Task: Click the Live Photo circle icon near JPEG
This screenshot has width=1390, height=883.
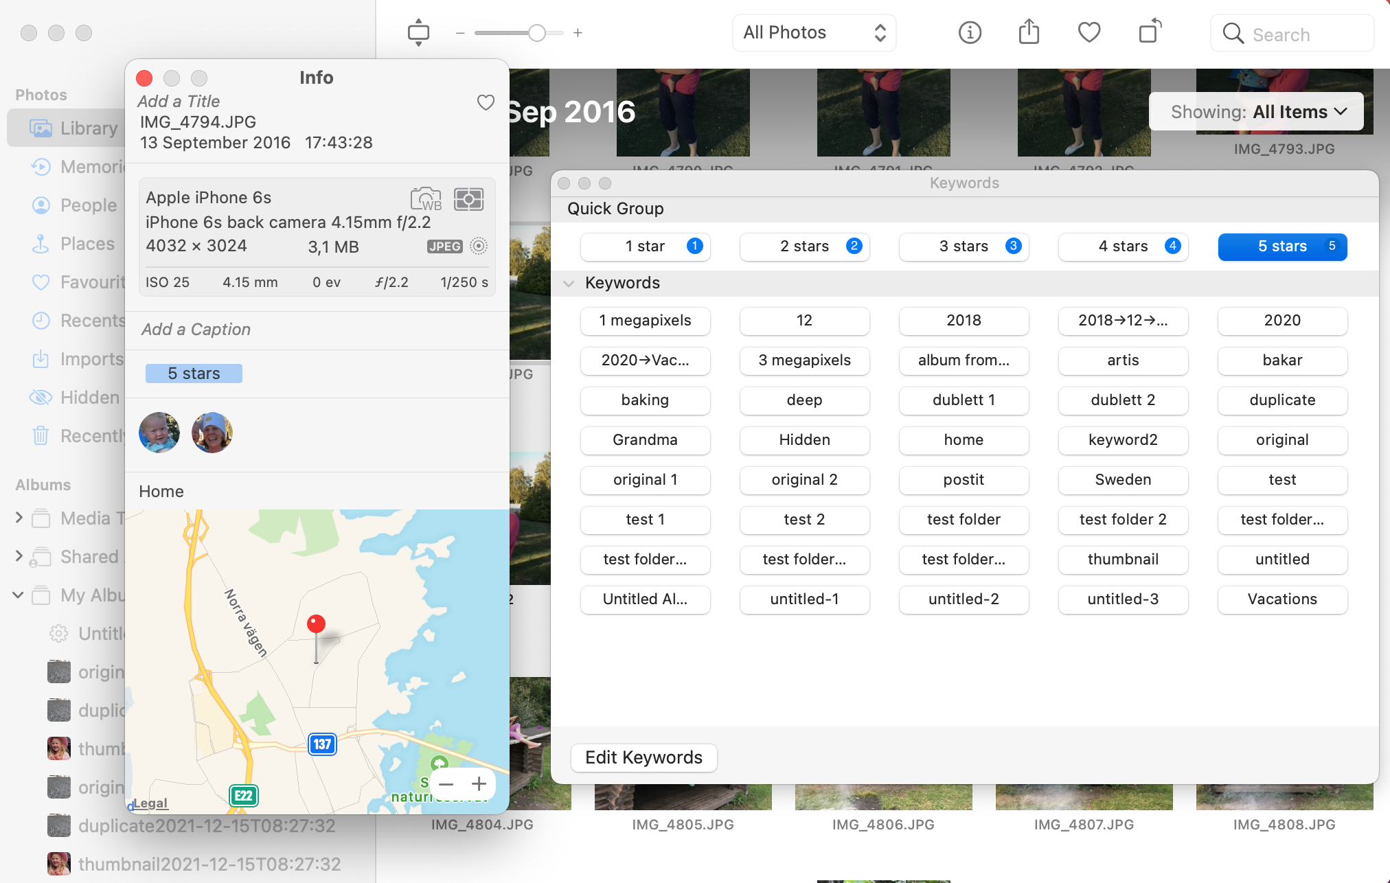Action: point(479,246)
